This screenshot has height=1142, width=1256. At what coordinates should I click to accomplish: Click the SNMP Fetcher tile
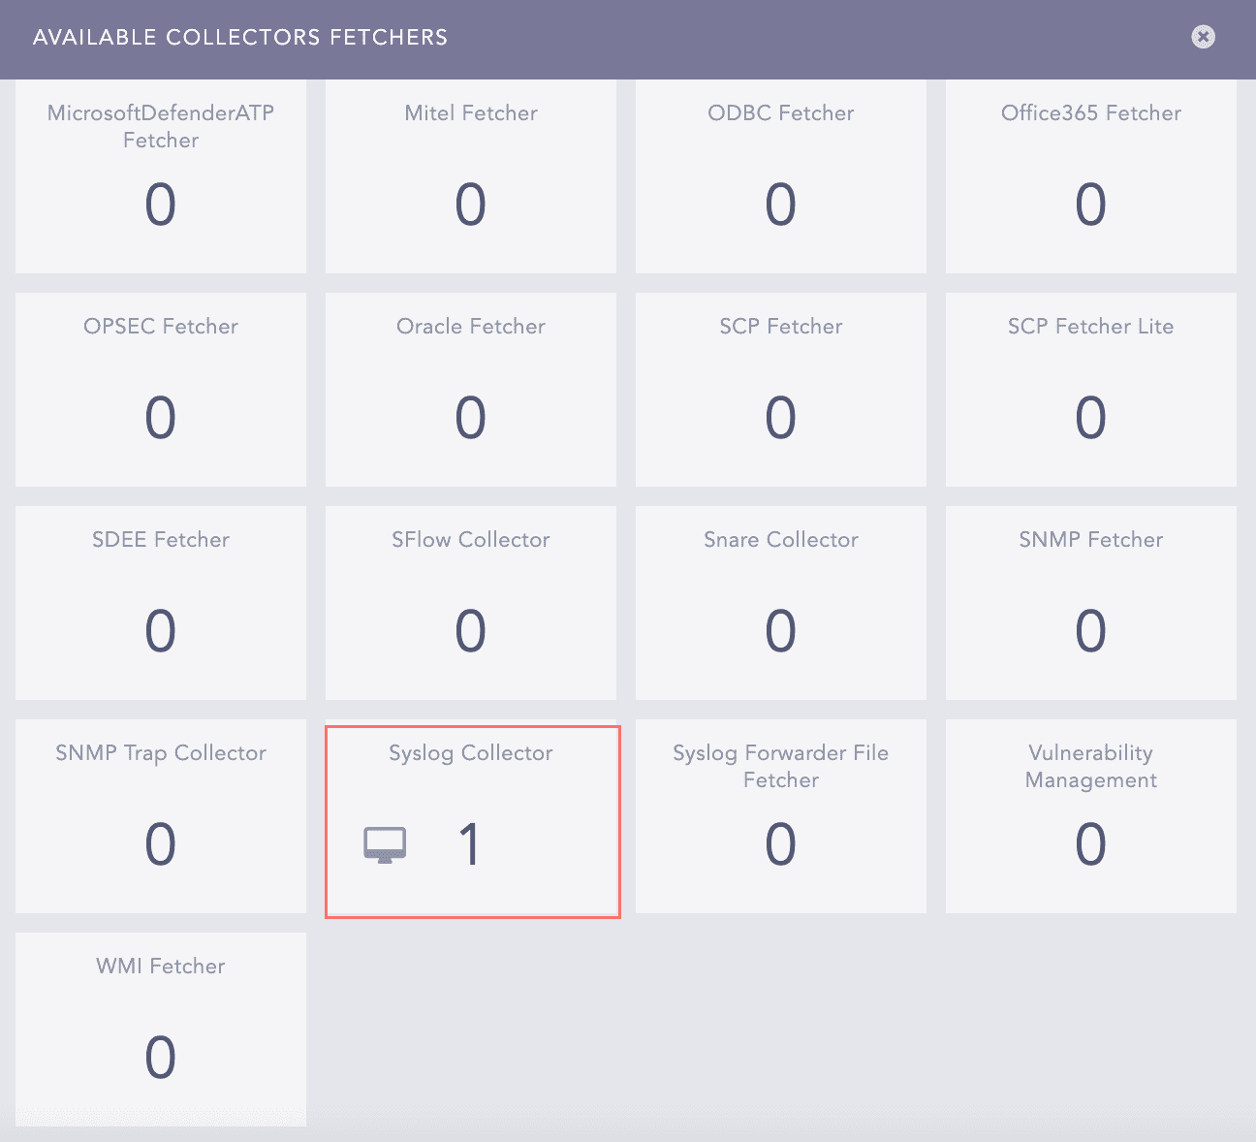(1090, 603)
